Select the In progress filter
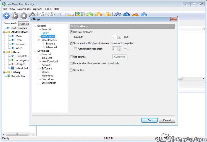The image size is (207, 142). pos(22,60)
